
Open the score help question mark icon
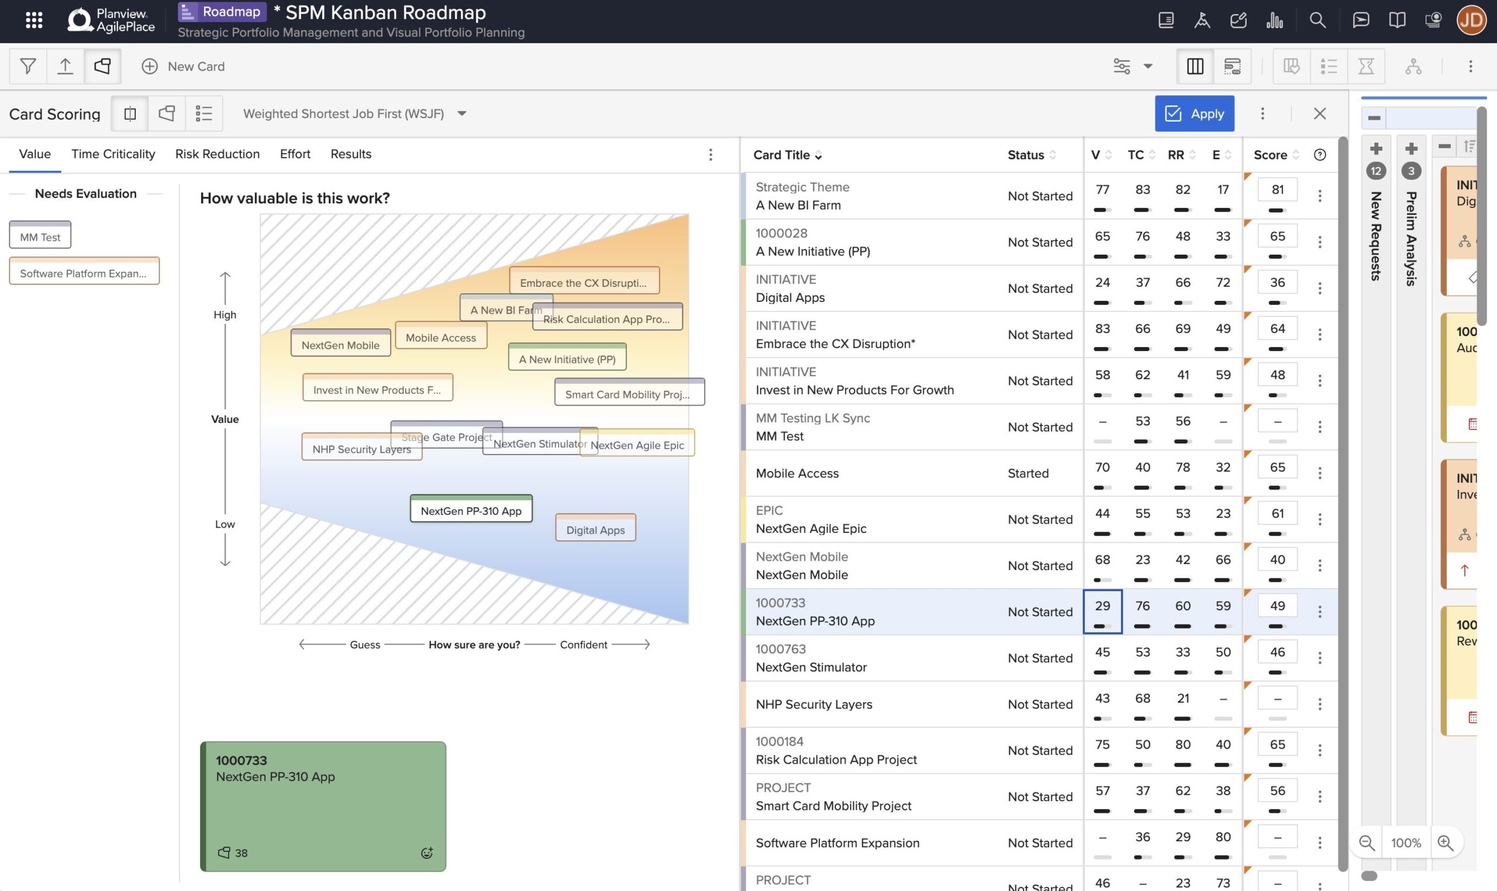point(1319,155)
